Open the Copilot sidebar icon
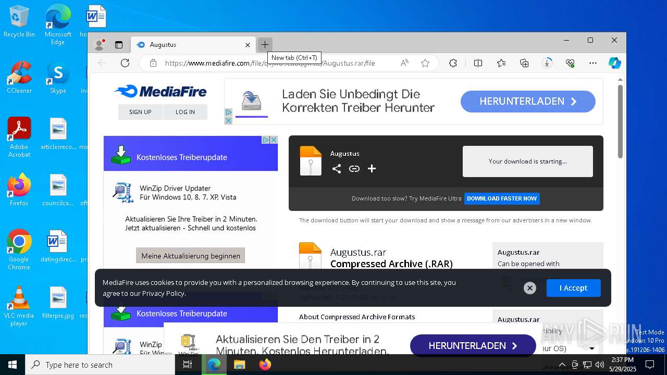Screen dimensions: 667x375 pos(615,63)
